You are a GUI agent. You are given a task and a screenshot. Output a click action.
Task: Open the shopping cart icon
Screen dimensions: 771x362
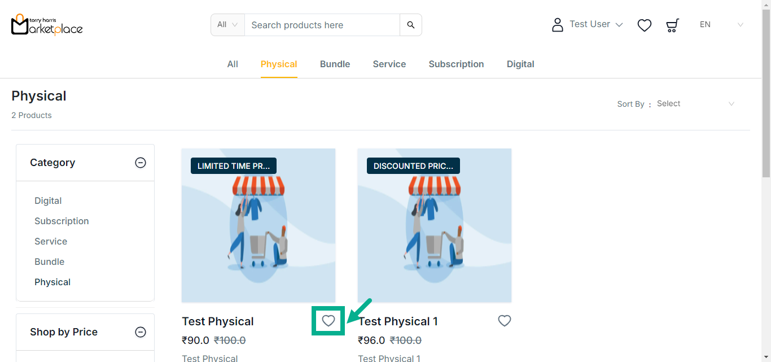672,25
